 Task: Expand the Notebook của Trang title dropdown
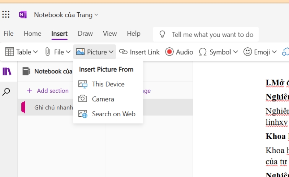(96, 15)
